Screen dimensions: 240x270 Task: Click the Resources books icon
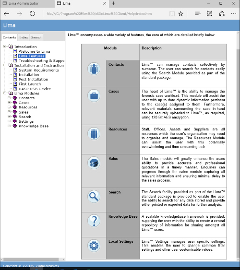tap(94, 134)
